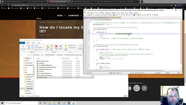Image resolution: width=186 pixels, height=105 pixels.
Task: Click the Notepad++ Undo toolbar icon
Action: [x=108, y=15]
